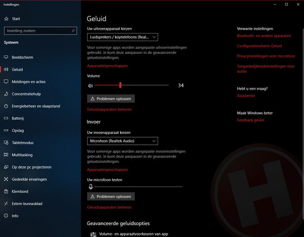
Task: Click the Klembord clipboard icon
Action: 6,191
